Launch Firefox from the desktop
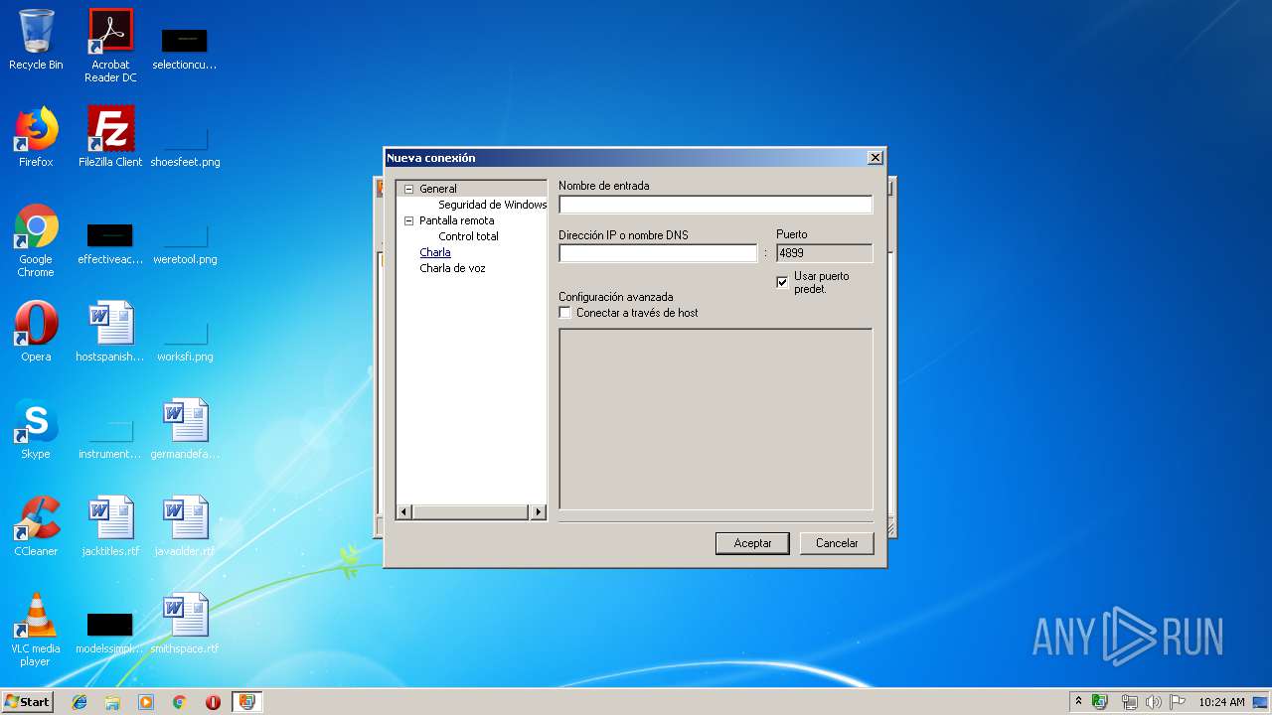 [36, 138]
